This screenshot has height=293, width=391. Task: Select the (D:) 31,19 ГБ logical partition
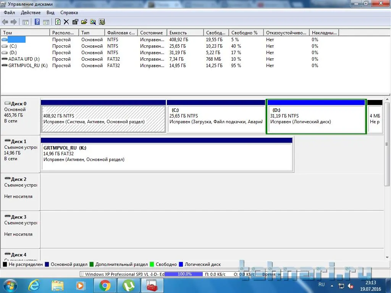click(316, 116)
